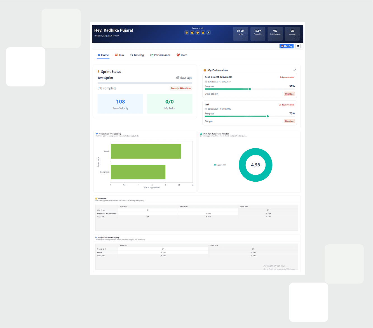The image size is (373, 328).
Task: Click the 0h 0m hours stat card
Action: pos(241,34)
